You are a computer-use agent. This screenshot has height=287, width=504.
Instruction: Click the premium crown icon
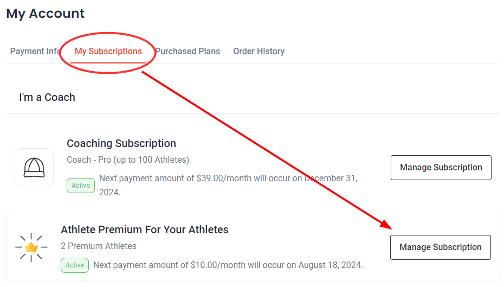[x=31, y=247]
